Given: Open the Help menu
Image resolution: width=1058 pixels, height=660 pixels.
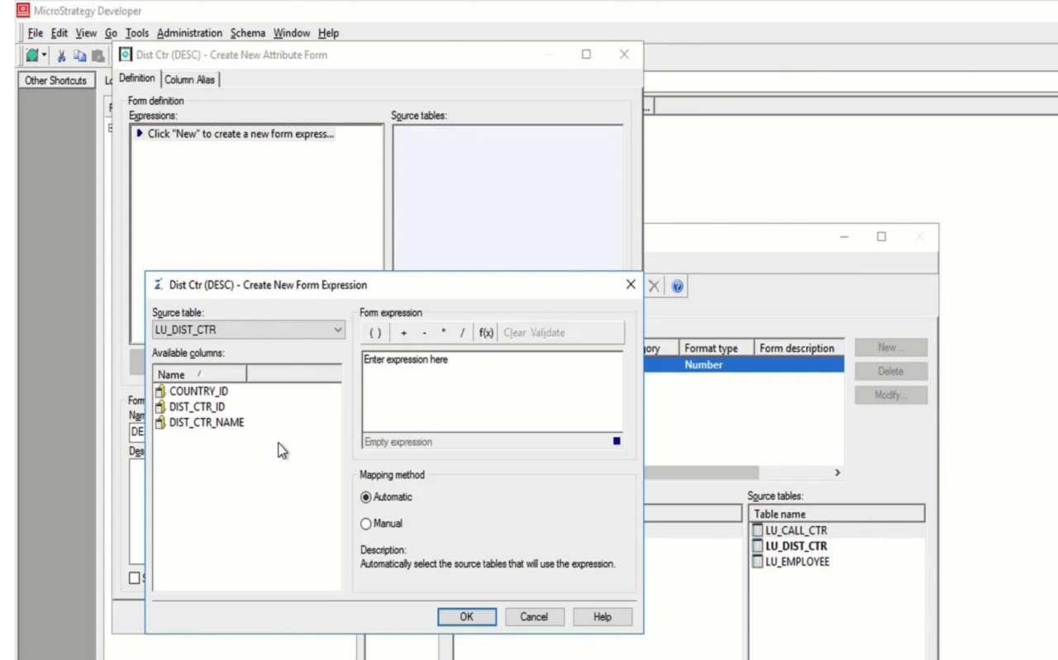Looking at the screenshot, I should pyautogui.click(x=328, y=33).
